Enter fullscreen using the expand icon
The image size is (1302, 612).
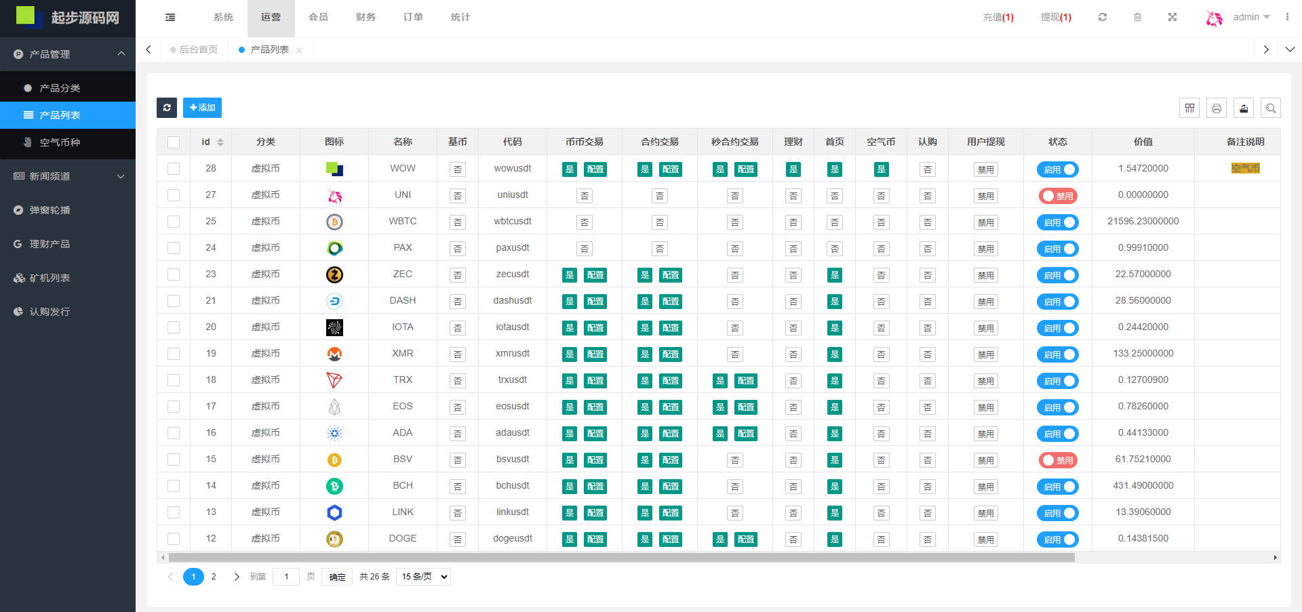point(1172,18)
